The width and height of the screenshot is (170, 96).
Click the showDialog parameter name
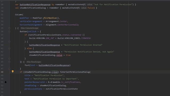(x=30, y=85)
